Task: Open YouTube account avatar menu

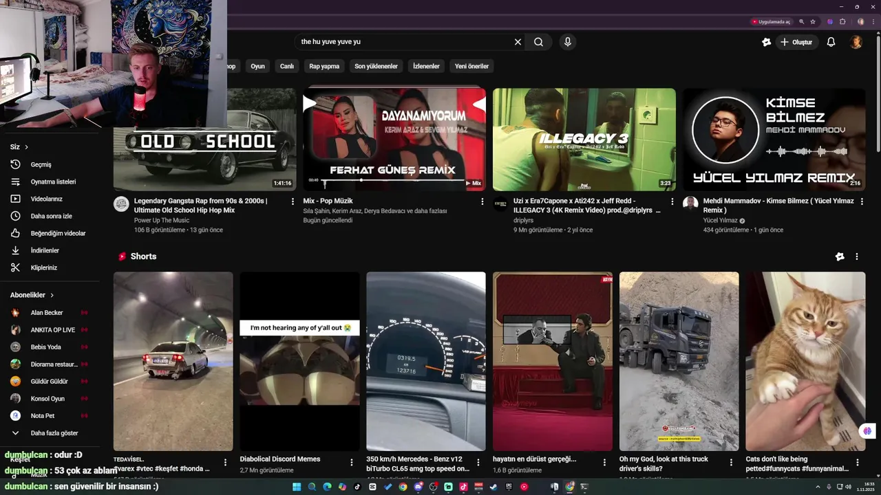Action: (856, 42)
